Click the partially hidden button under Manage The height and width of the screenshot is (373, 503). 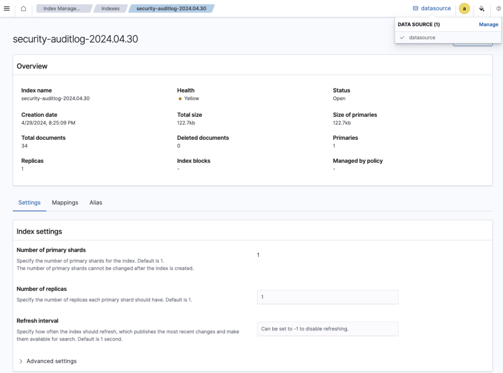coord(473,45)
